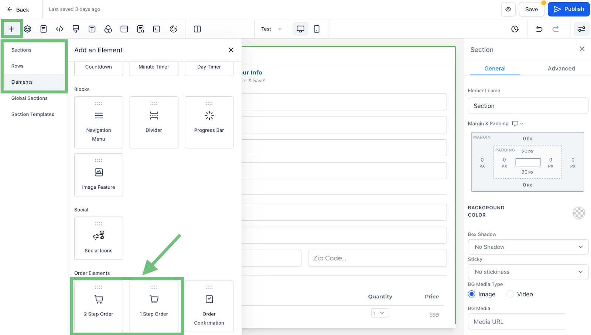Image resolution: width=591 pixels, height=335 pixels.
Task: Click the Save button
Action: click(x=532, y=9)
